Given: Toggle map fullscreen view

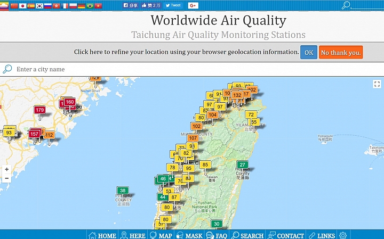Looking at the screenshot, I should pos(377,84).
